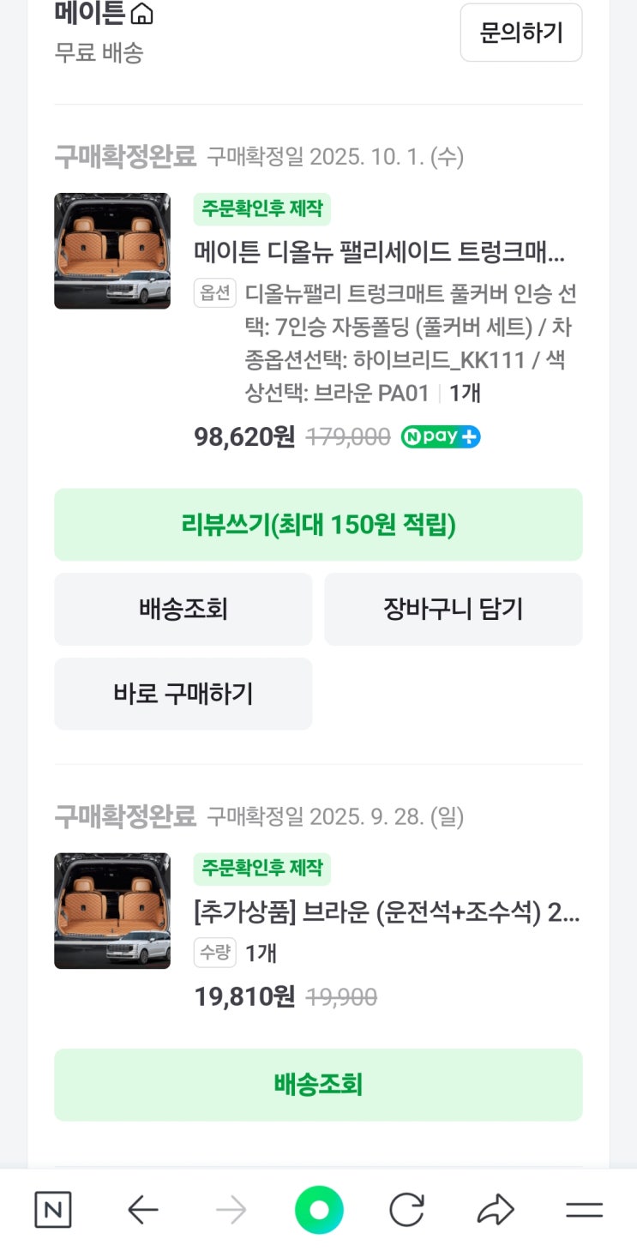Image resolution: width=637 pixels, height=1251 pixels.
Task: Reload the page with refresh icon
Action: [x=406, y=1211]
